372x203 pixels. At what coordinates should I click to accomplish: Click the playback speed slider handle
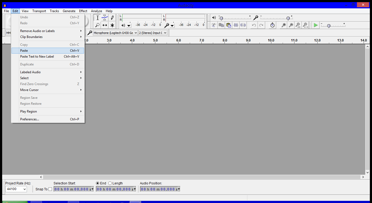(329, 26)
